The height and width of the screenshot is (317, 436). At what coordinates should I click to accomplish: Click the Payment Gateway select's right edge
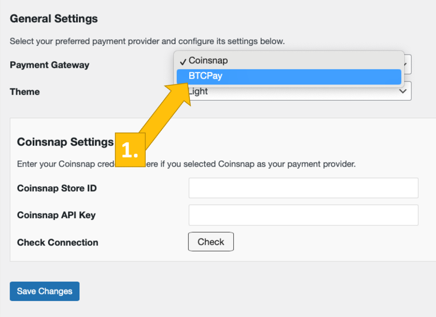[408, 64]
